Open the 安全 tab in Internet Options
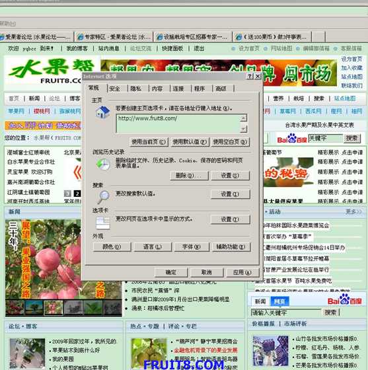Screen dimensions: 368x370 click(115, 89)
